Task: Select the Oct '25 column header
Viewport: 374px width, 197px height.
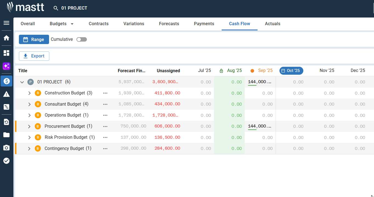Action: pos(291,71)
